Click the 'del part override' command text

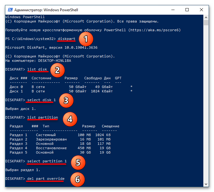click(46, 179)
